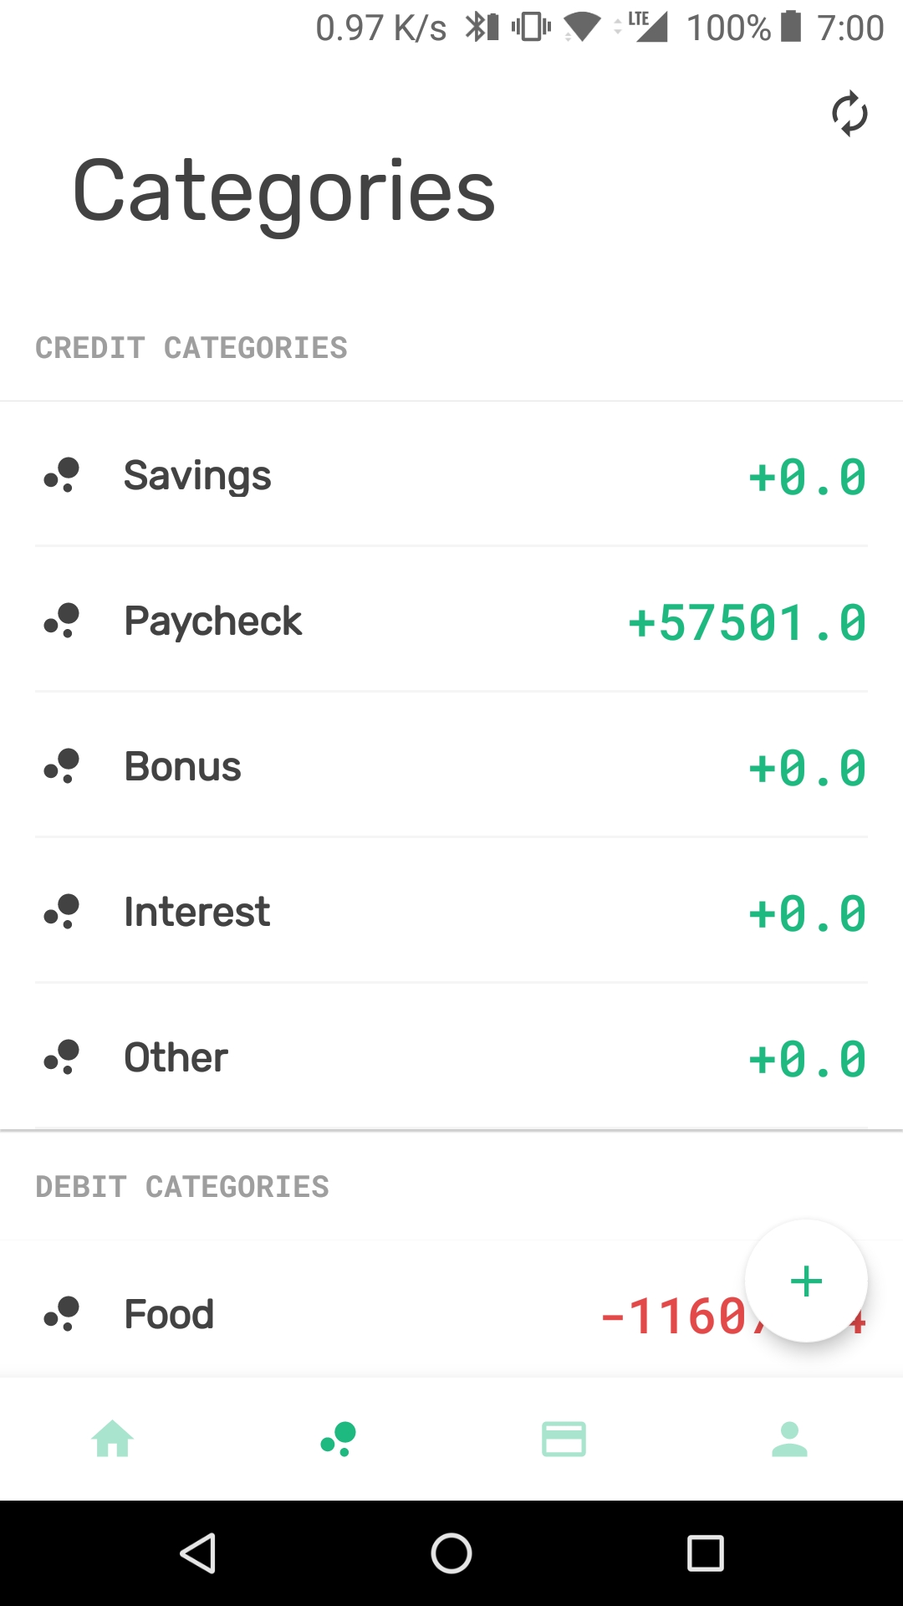Tap the Paycheck category icon
The width and height of the screenshot is (903, 1606).
63,621
